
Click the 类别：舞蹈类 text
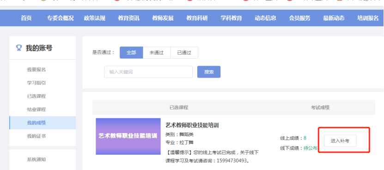179,134
